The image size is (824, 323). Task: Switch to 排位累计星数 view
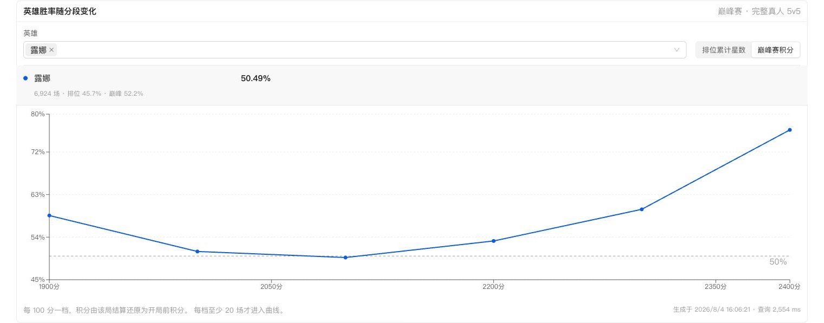coord(724,50)
